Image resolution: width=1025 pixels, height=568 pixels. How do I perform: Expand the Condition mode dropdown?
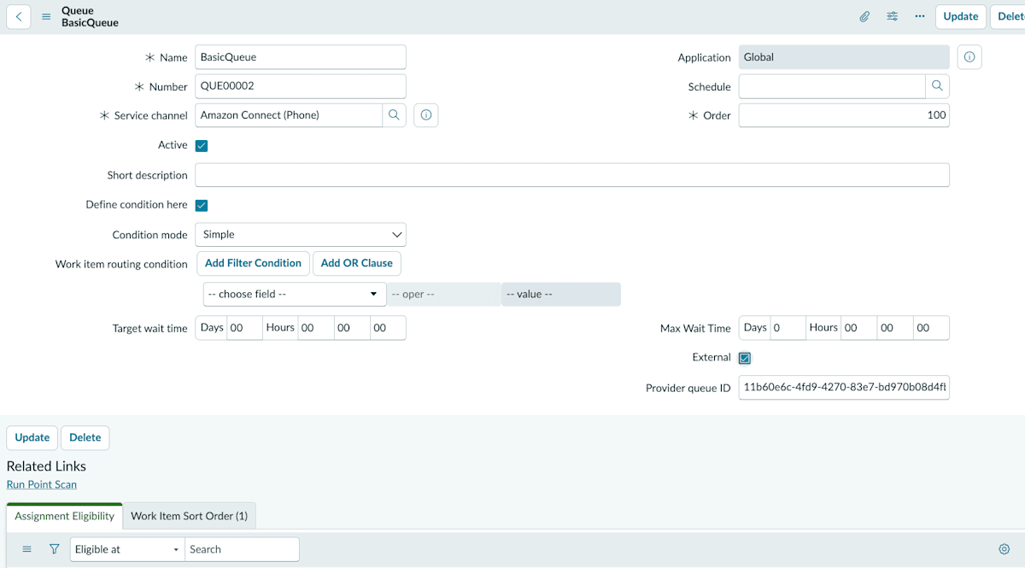pos(301,235)
